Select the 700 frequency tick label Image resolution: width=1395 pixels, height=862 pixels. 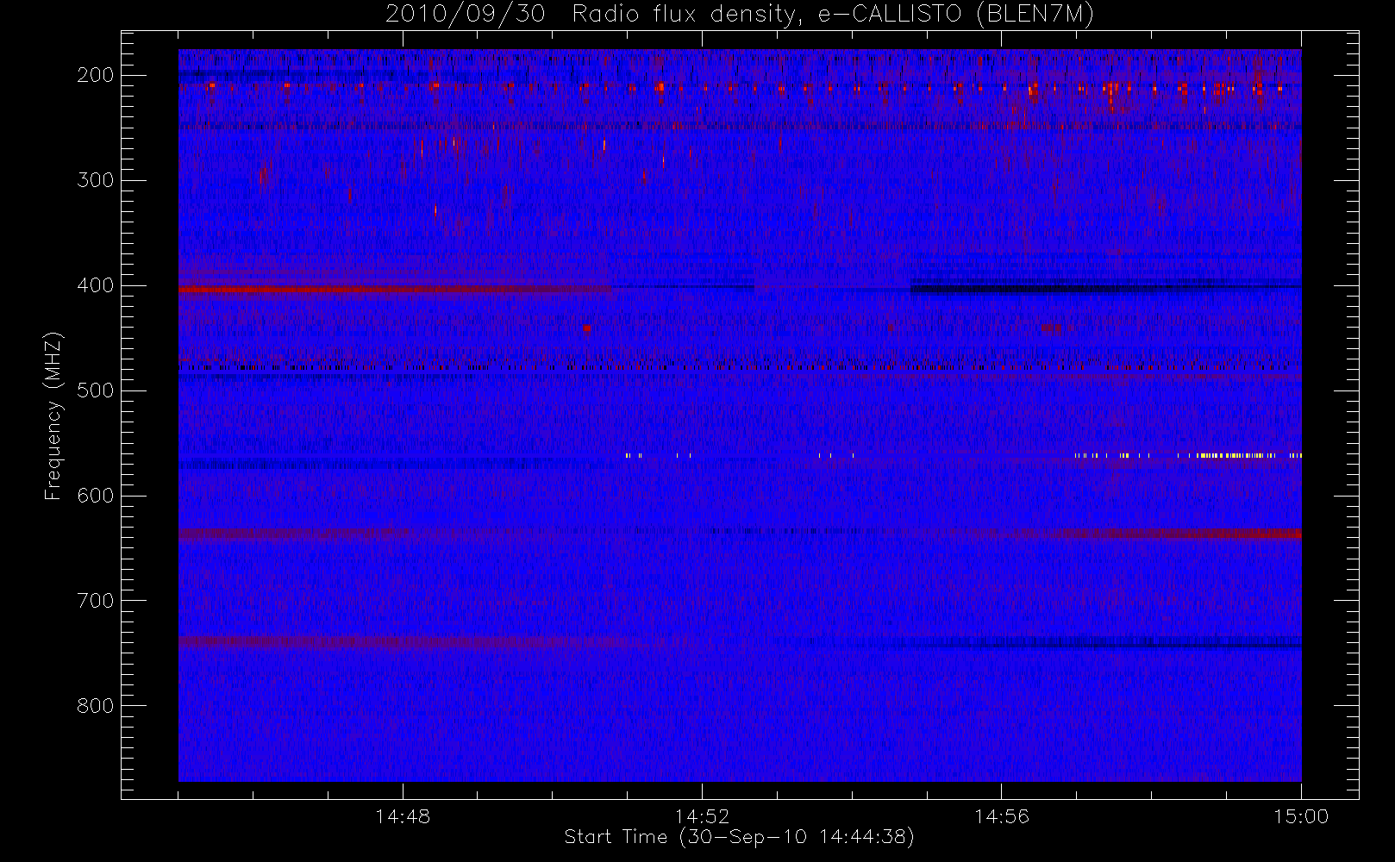96,601
